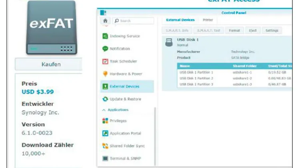This screenshot has height=168, width=300.
Task: Click the exFAT drive package icon
Action: (x=52, y=28)
